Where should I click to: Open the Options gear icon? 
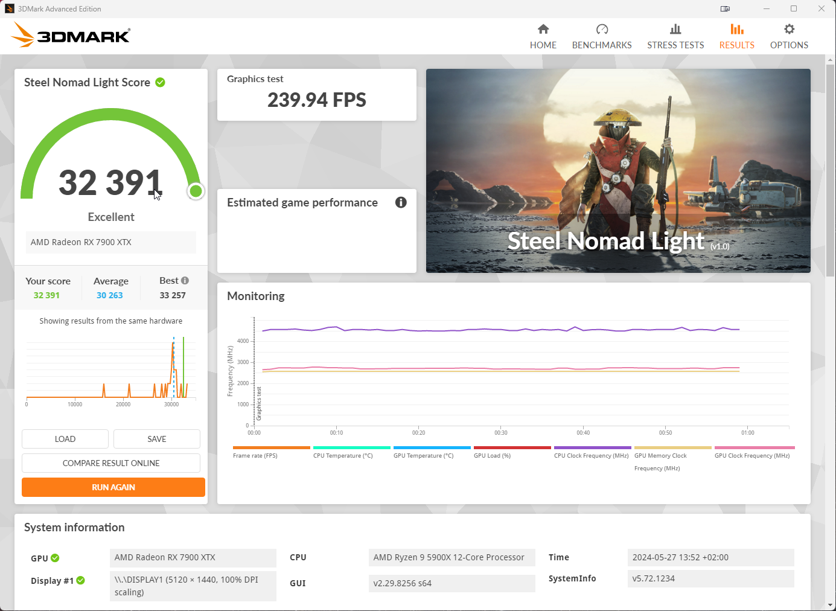(x=789, y=29)
